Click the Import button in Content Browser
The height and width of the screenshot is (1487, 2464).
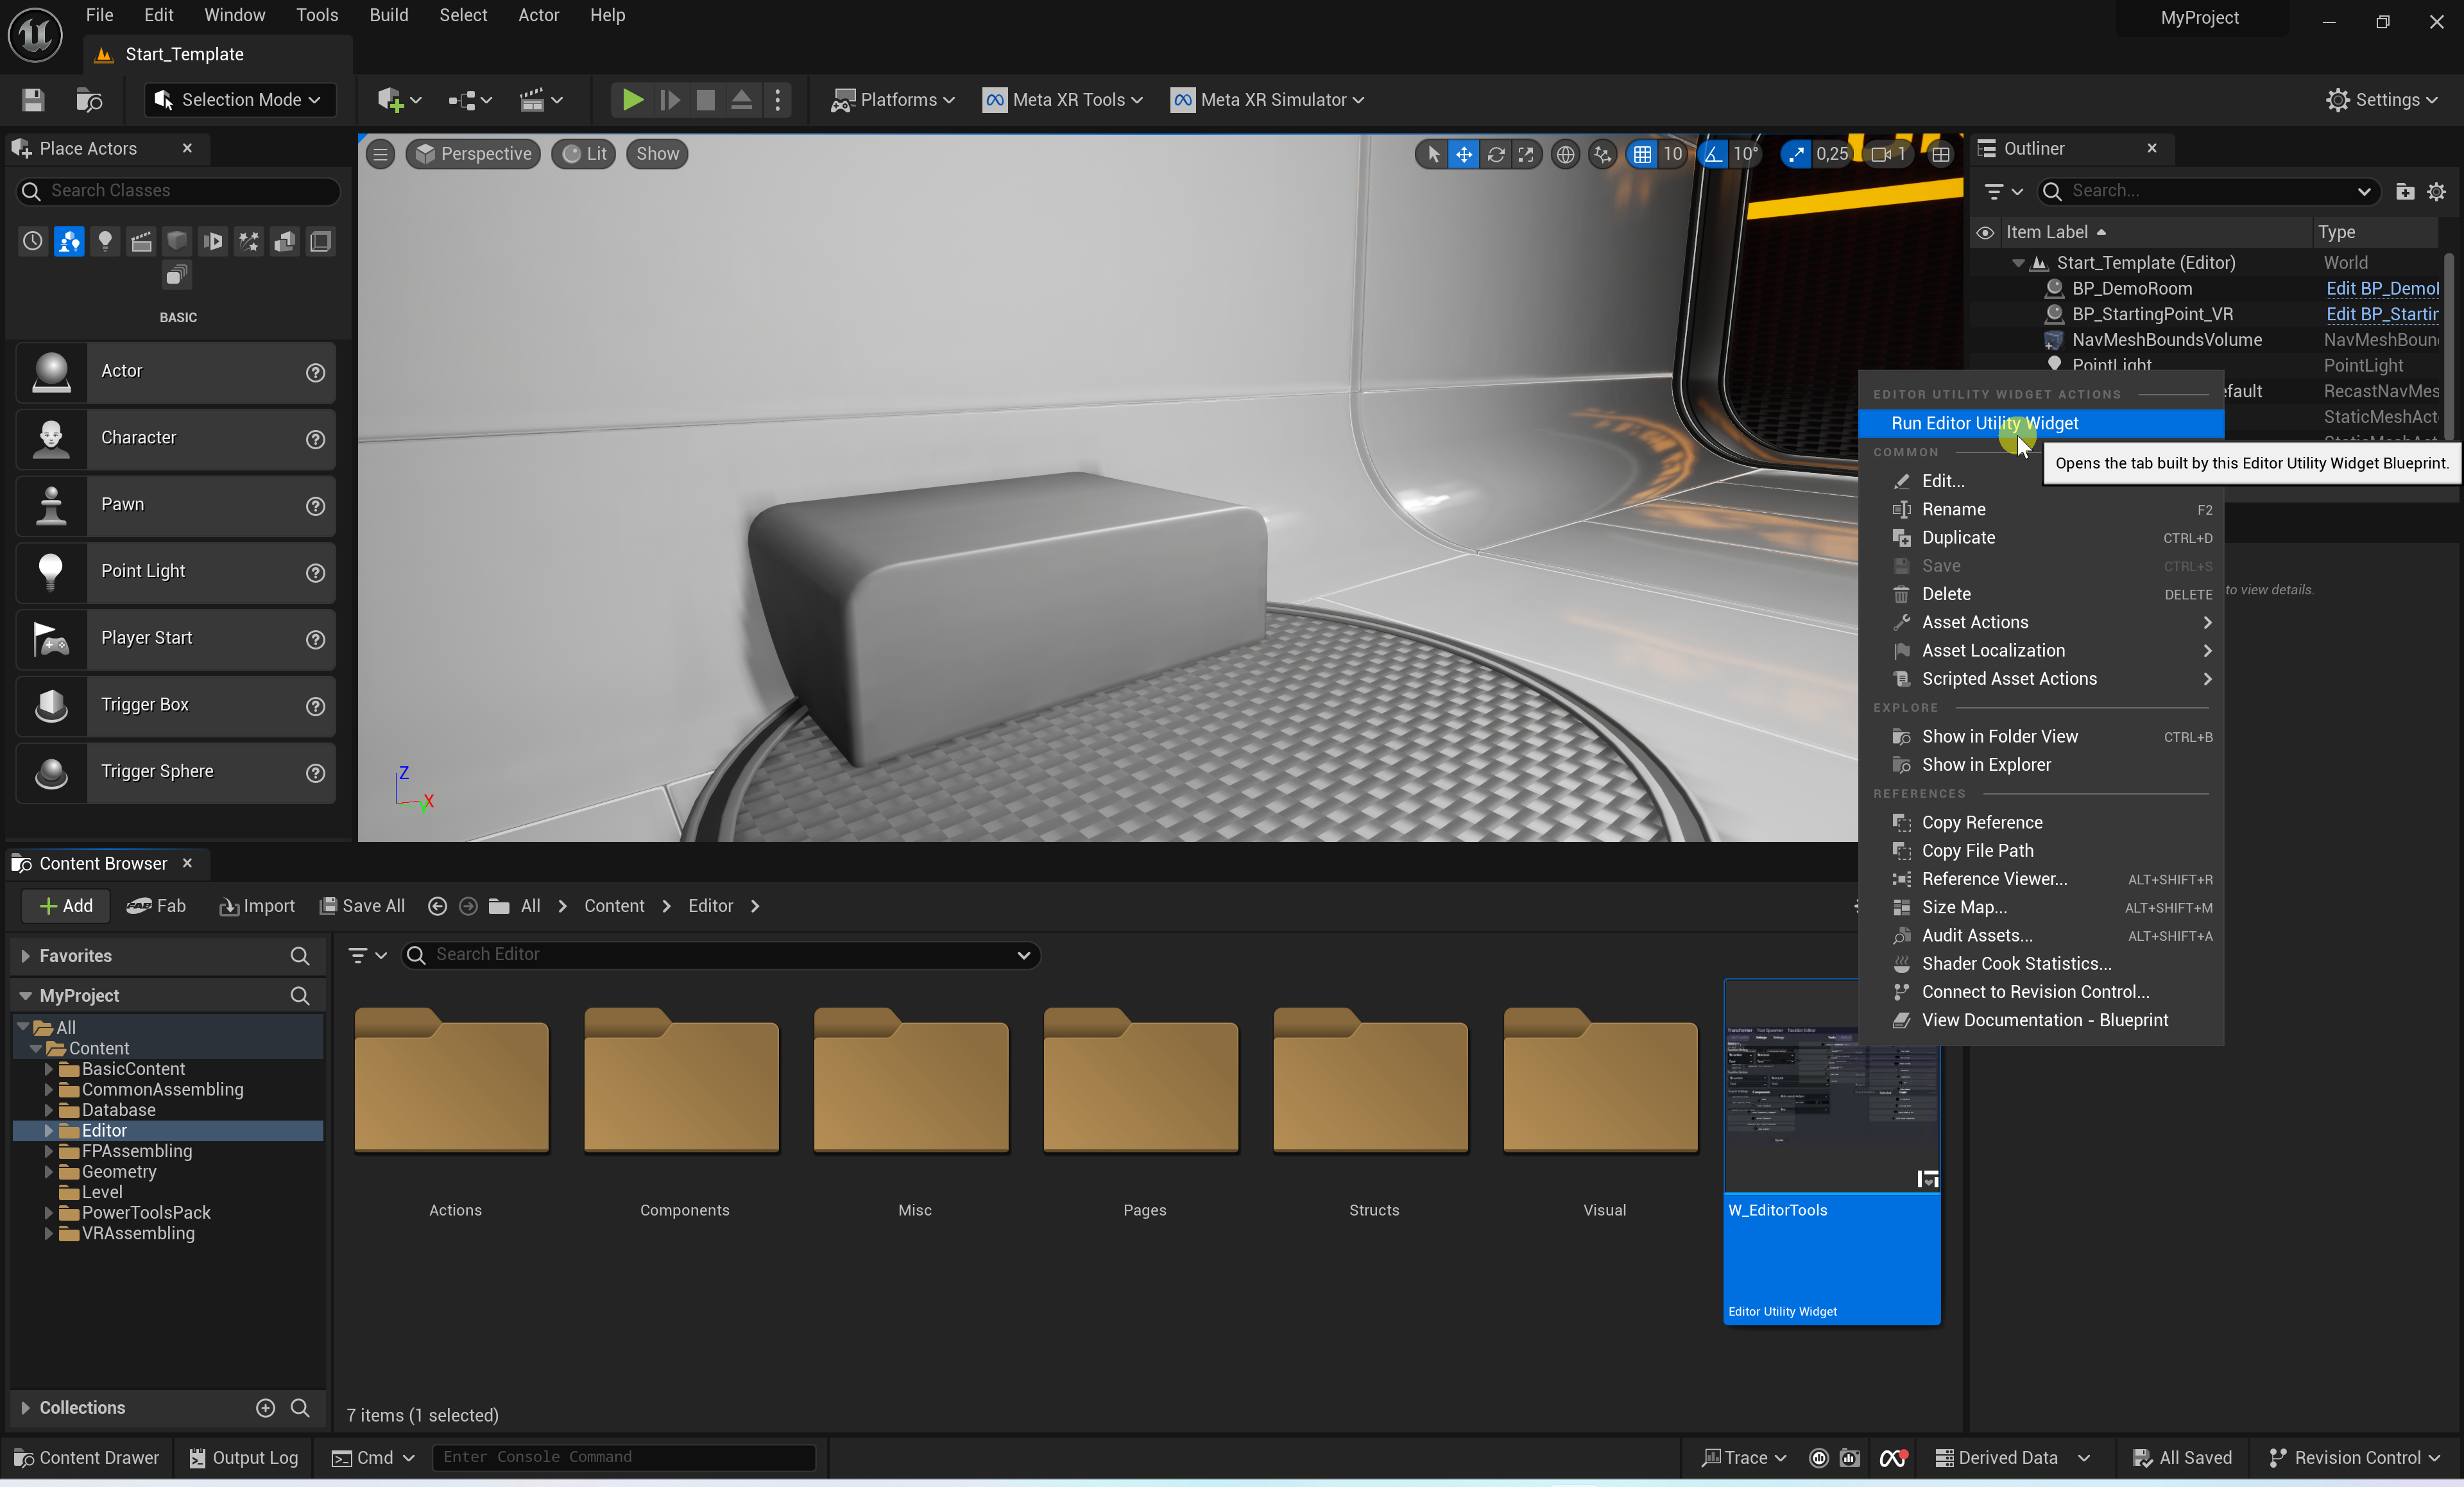click(257, 906)
